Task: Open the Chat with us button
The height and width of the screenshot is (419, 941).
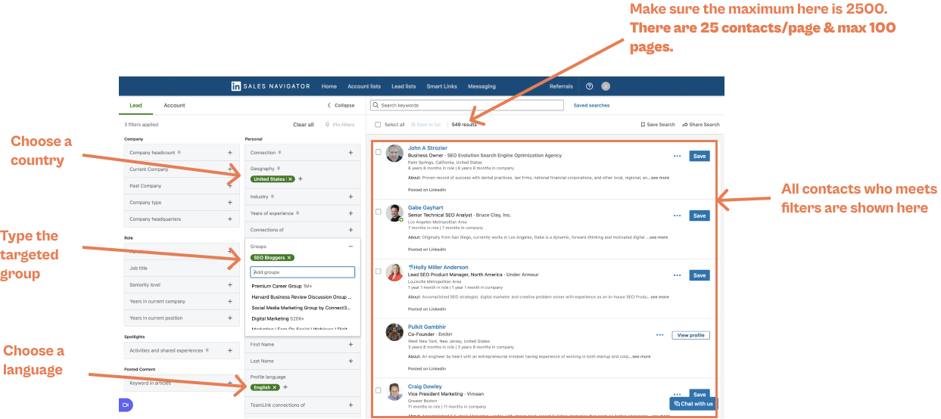Action: point(693,404)
